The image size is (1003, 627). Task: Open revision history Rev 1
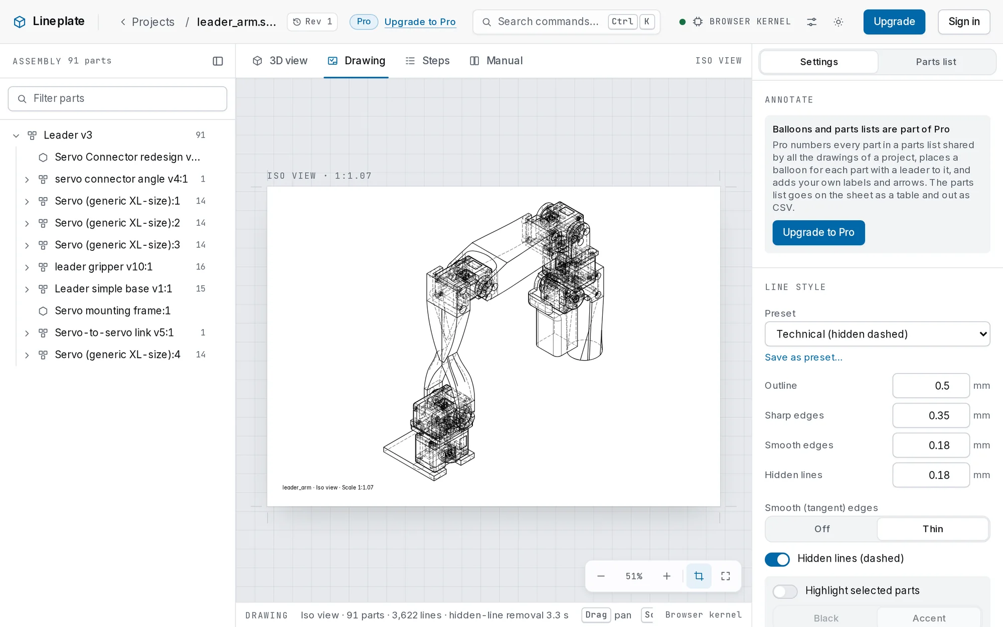(312, 22)
